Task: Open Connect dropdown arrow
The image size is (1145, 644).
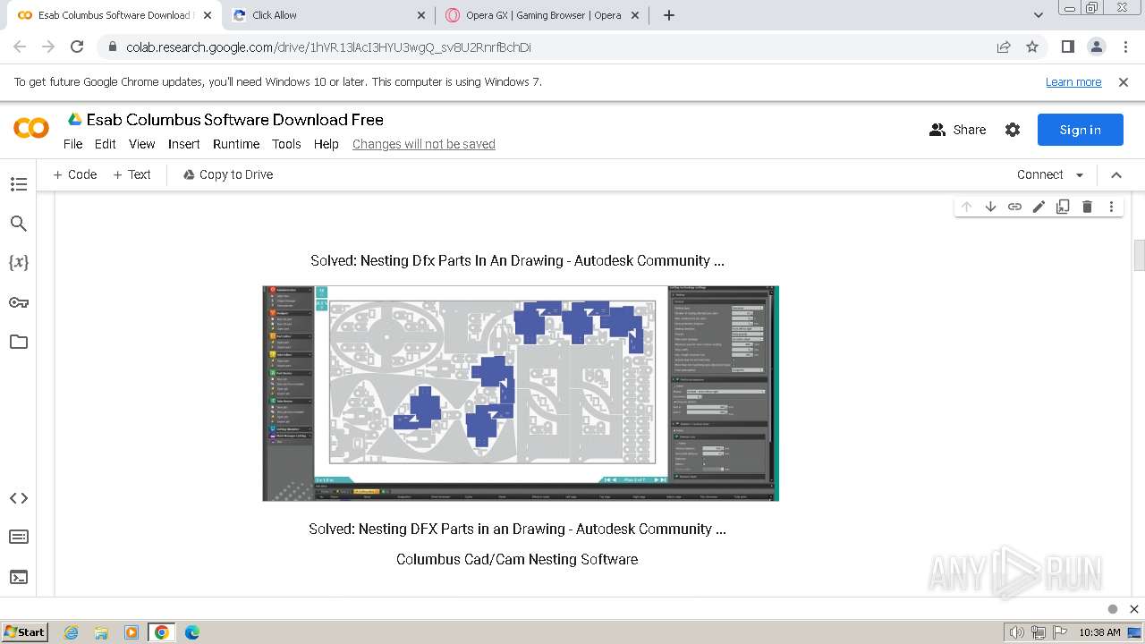Action: tap(1080, 175)
